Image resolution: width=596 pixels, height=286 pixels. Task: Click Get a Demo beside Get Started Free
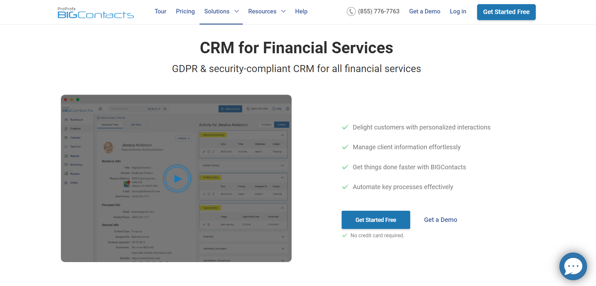click(x=440, y=220)
